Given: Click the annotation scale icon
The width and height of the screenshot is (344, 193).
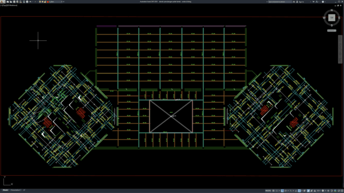Looking at the screenshot, I should coord(315,191).
